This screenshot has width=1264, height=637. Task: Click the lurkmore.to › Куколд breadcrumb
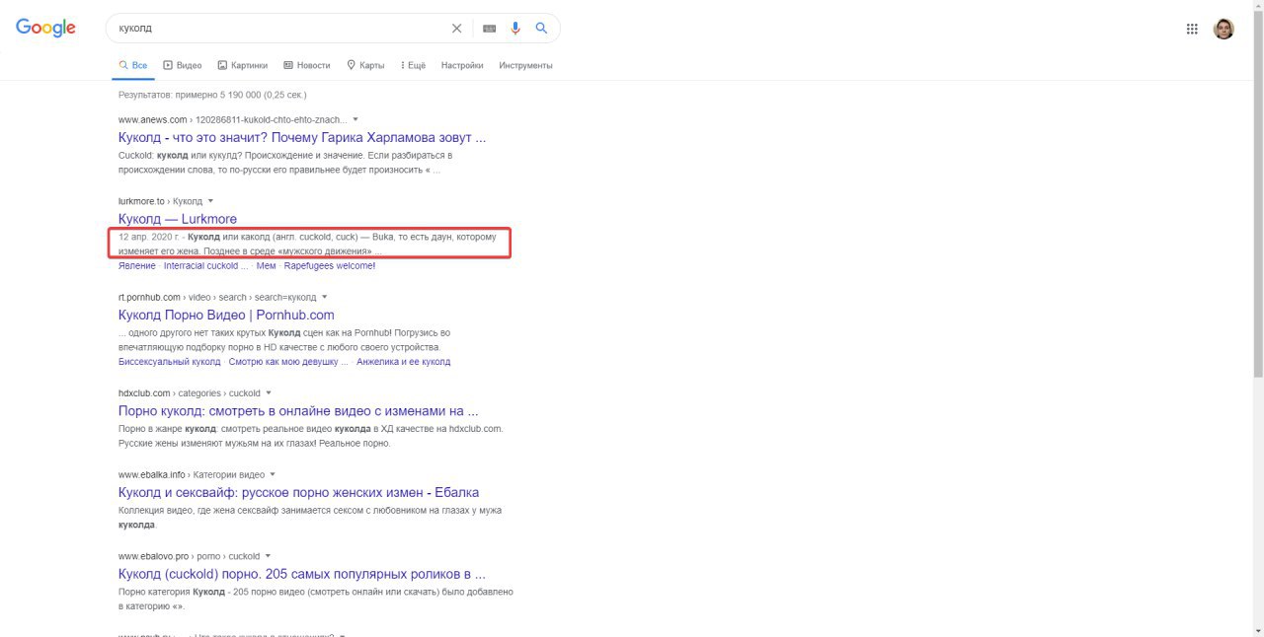click(160, 201)
